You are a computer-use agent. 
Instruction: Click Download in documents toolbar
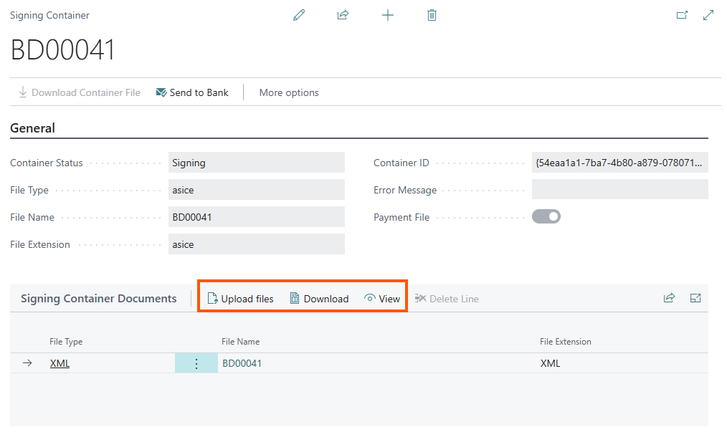click(319, 299)
